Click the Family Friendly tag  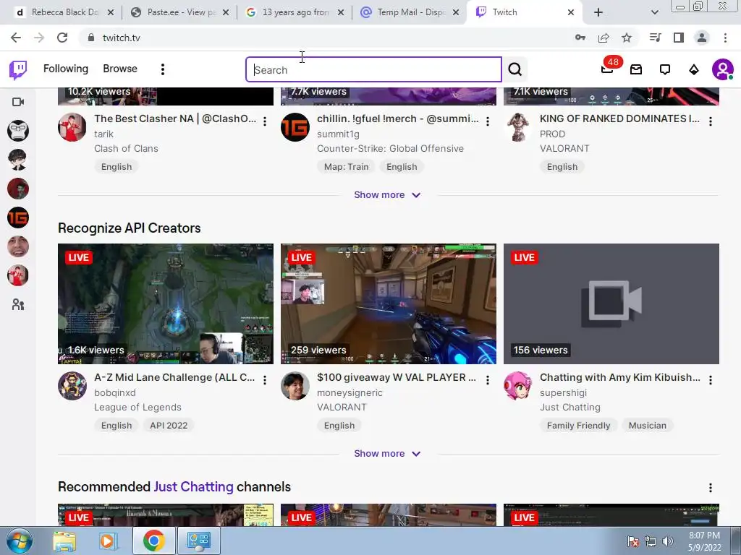pyautogui.click(x=578, y=425)
